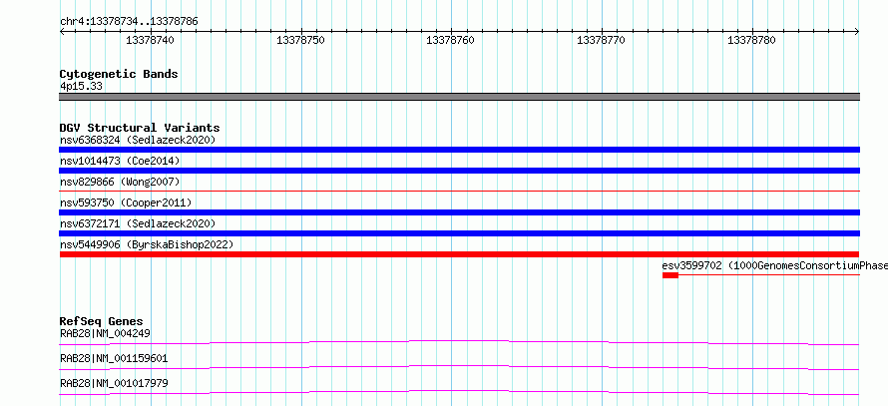
Task: Click the blue bar for nsv593750
Action: coord(459,212)
